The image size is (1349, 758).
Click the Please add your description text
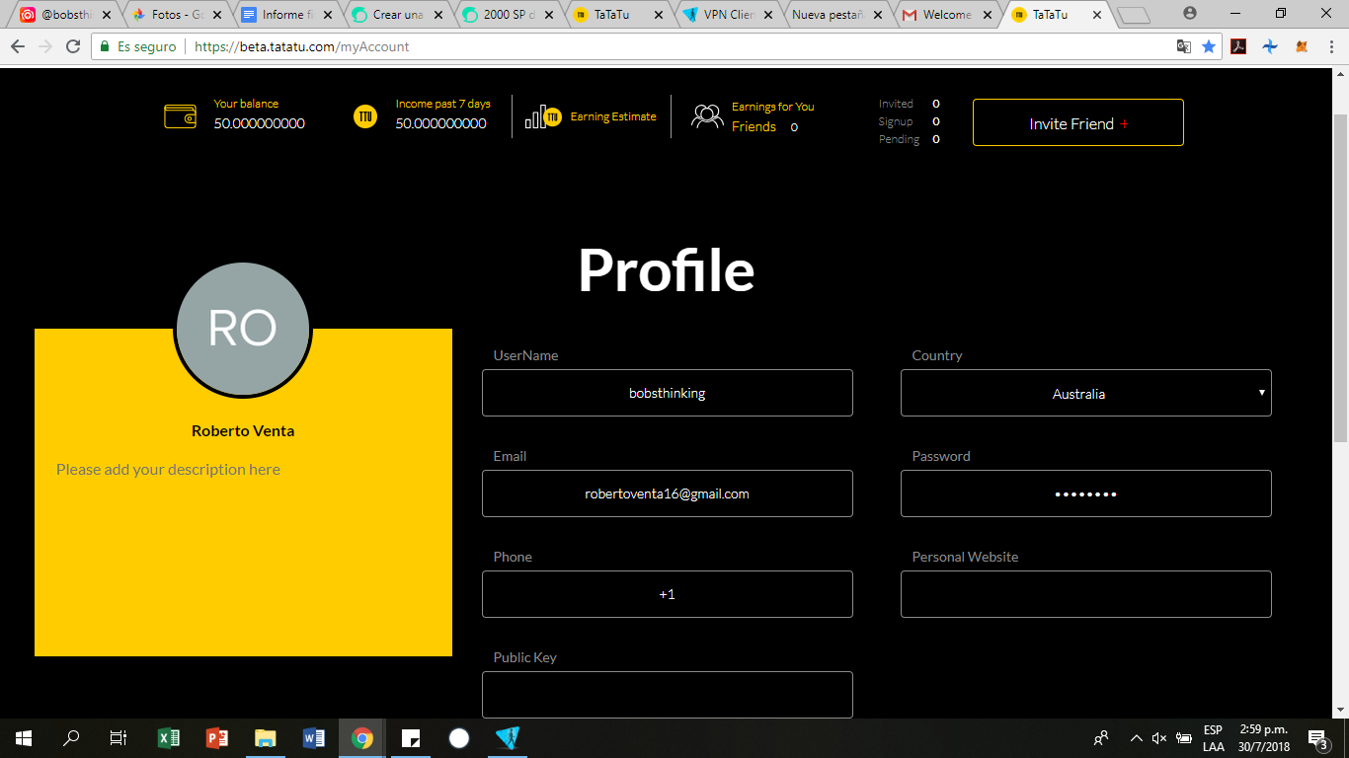tap(166, 469)
